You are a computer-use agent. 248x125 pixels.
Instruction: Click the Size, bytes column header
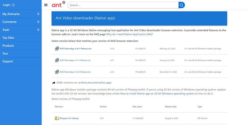tap(137, 107)
